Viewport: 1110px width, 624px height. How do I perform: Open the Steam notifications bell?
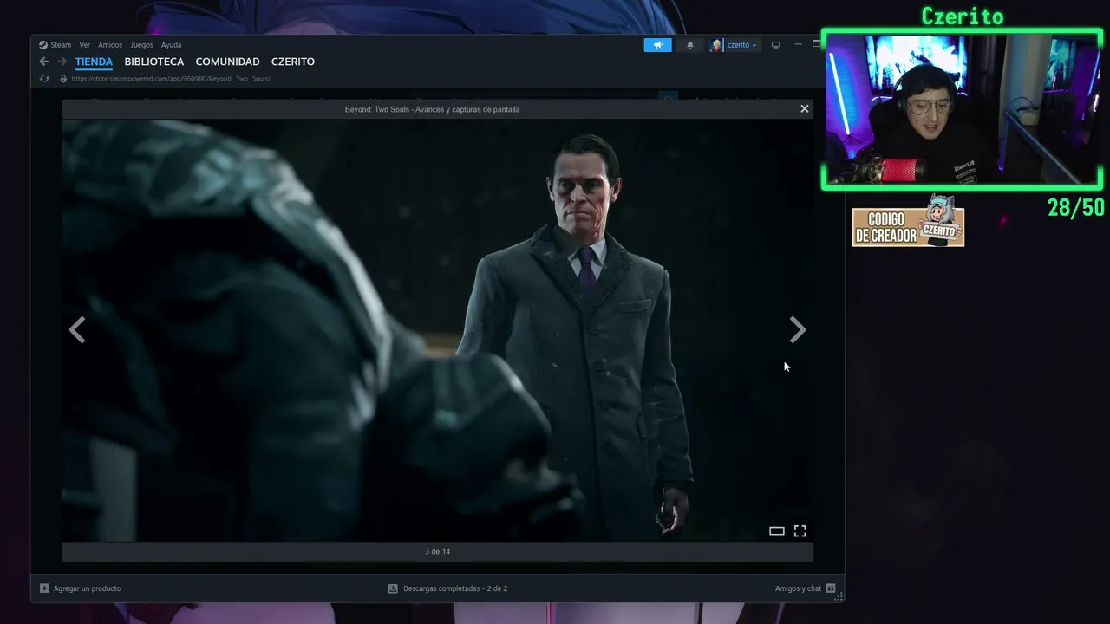[x=690, y=45]
